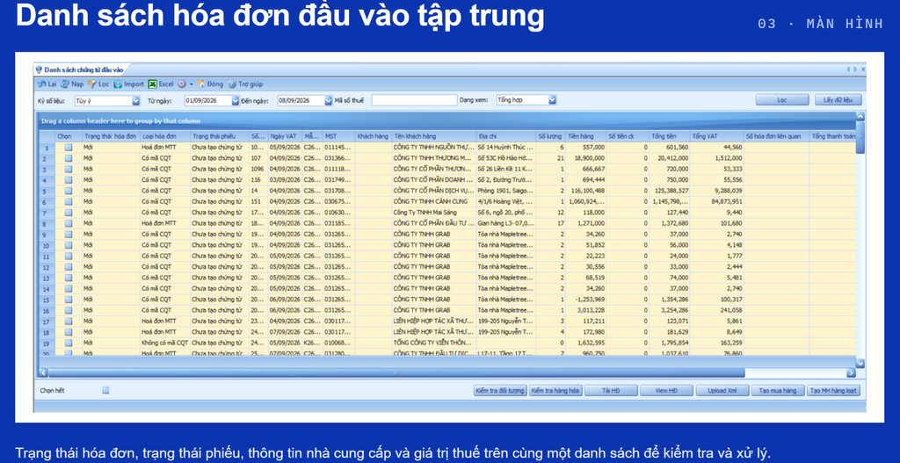Click the Tạo mua hàng button
900x463 pixels.
[x=778, y=391]
